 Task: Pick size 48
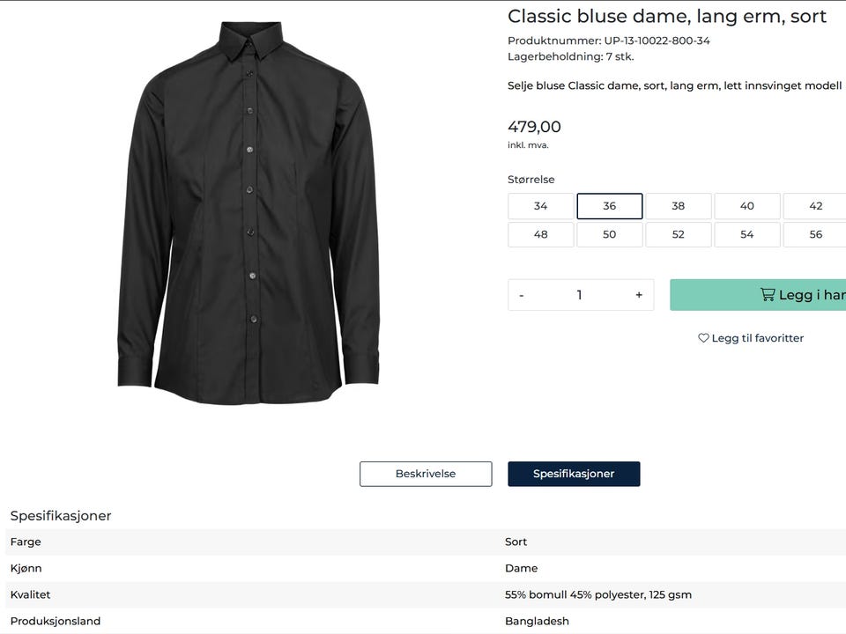[540, 234]
